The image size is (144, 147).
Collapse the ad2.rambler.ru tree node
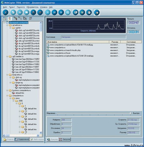[x=7, y=57]
